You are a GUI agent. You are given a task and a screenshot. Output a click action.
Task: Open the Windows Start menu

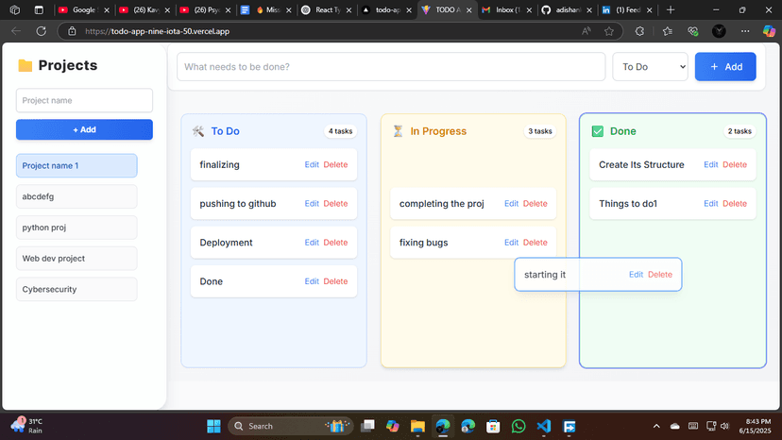(x=213, y=426)
